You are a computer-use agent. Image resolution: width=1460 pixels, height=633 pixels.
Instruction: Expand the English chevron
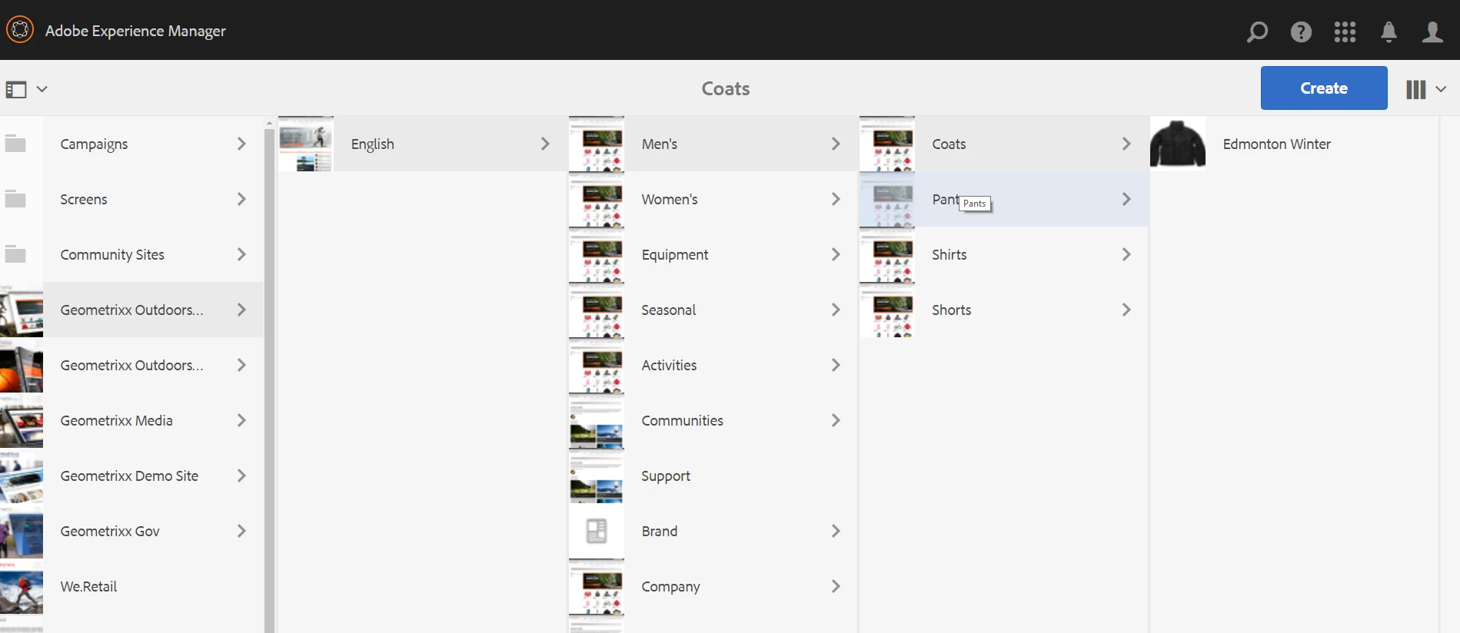tap(545, 144)
